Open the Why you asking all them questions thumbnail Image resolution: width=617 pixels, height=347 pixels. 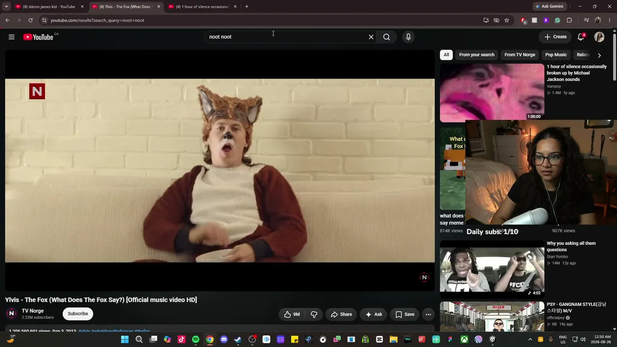(492, 269)
